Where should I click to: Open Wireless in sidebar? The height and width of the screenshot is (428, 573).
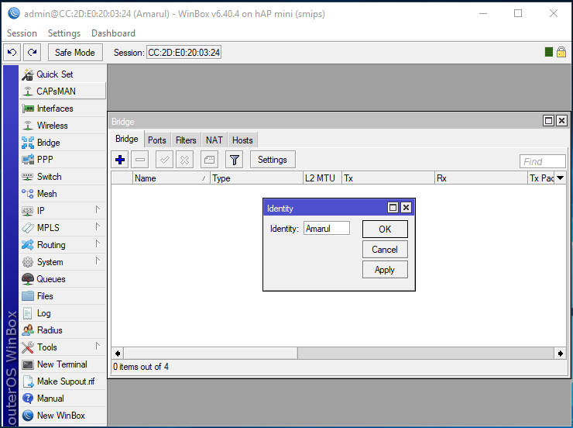coord(63,126)
